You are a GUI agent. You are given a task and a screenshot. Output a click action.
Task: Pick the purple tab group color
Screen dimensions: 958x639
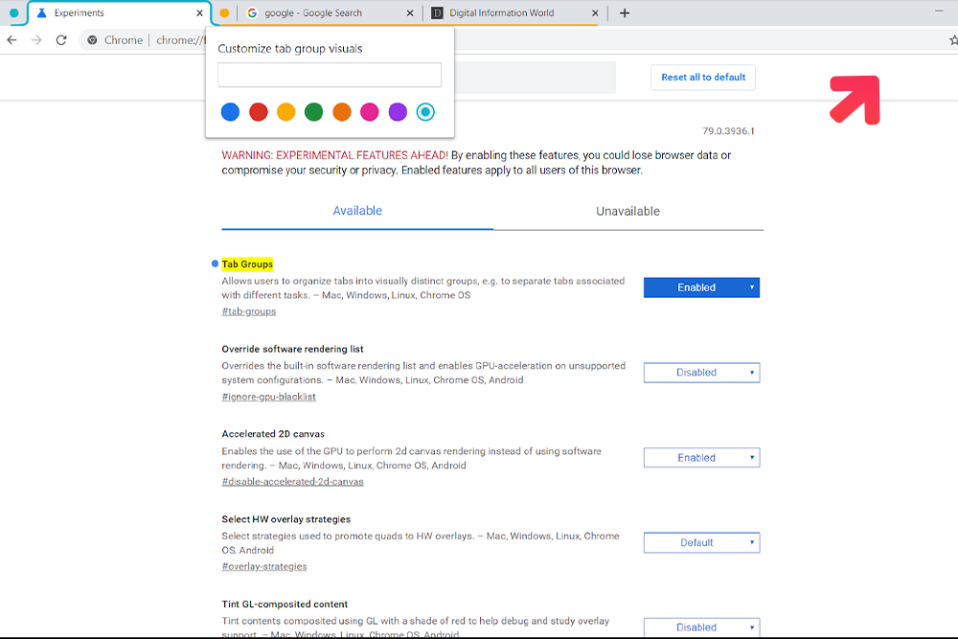tap(398, 112)
